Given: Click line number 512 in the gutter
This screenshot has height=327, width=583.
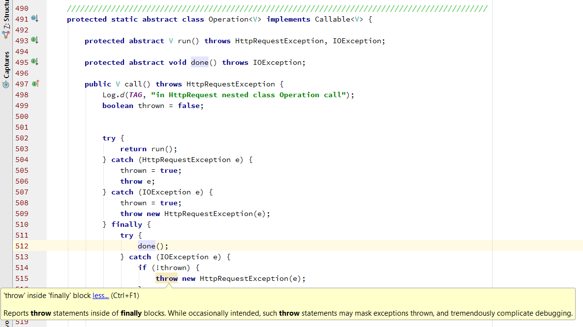Looking at the screenshot, I should tap(22, 246).
